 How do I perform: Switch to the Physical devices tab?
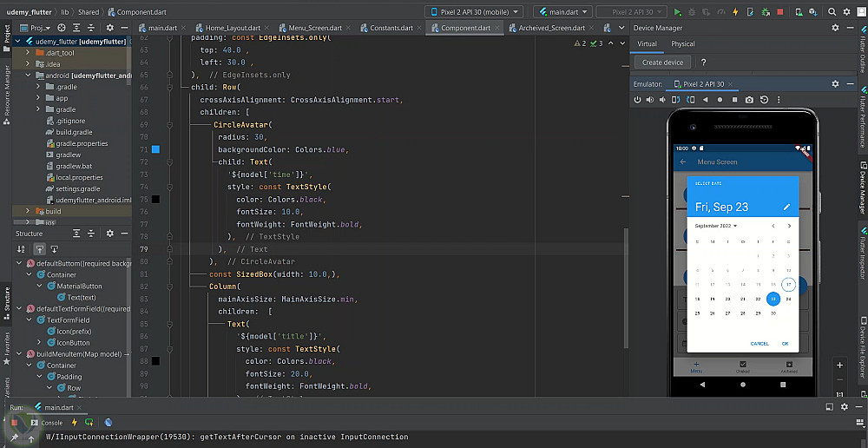coord(682,43)
